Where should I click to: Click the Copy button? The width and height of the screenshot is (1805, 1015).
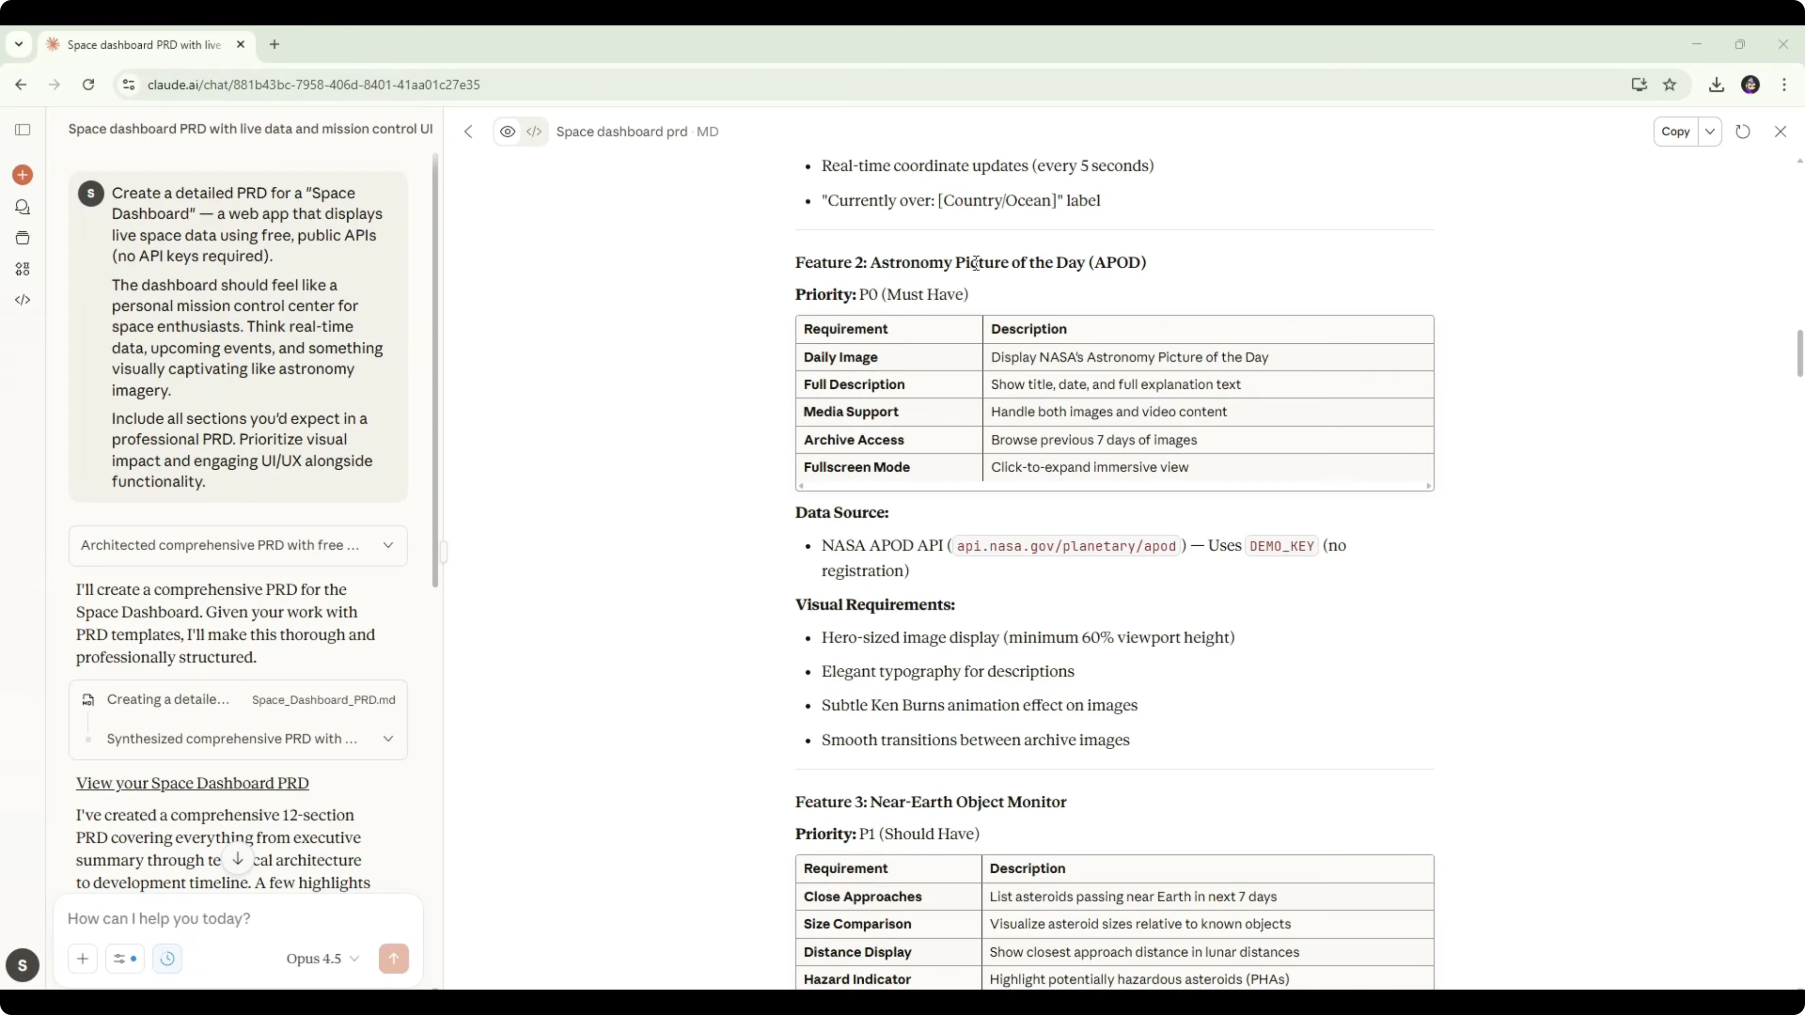1676,132
